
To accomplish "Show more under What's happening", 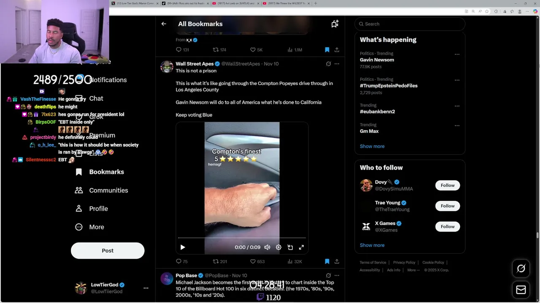I will 372,146.
